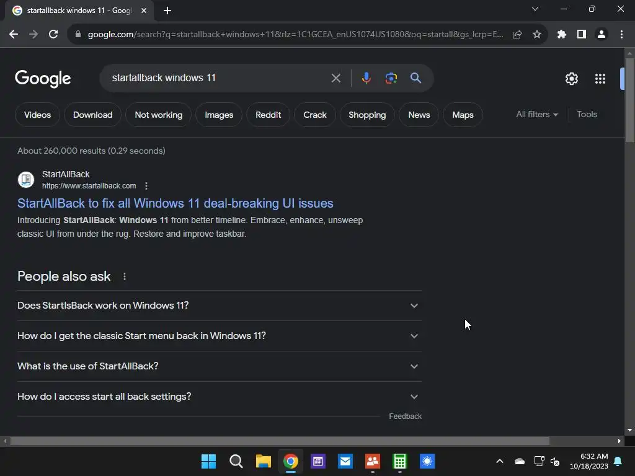Open search Tools

(587, 115)
